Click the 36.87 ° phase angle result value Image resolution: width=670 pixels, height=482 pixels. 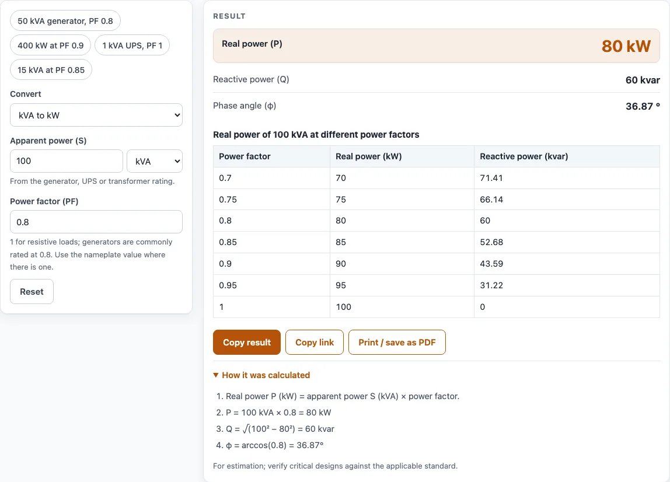(643, 106)
